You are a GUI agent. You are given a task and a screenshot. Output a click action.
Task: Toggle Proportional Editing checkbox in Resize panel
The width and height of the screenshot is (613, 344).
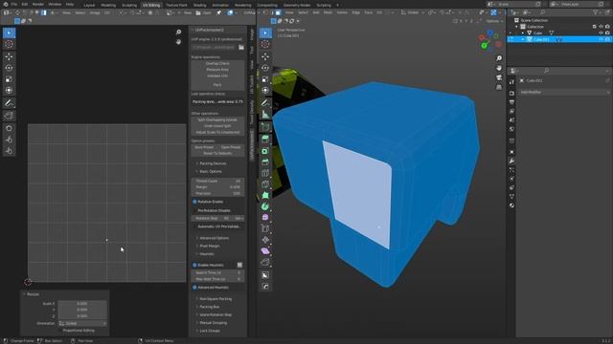(x=60, y=331)
